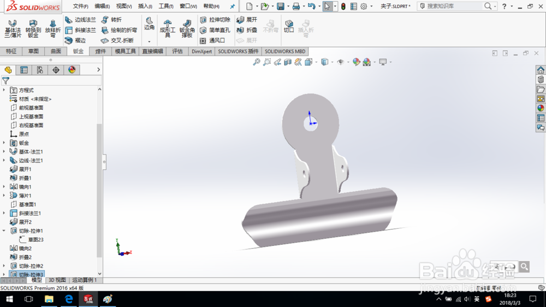Image resolution: width=546 pixels, height=307 pixels.
Task: Open Microsoft Edge from the taskbar
Action: point(69,299)
